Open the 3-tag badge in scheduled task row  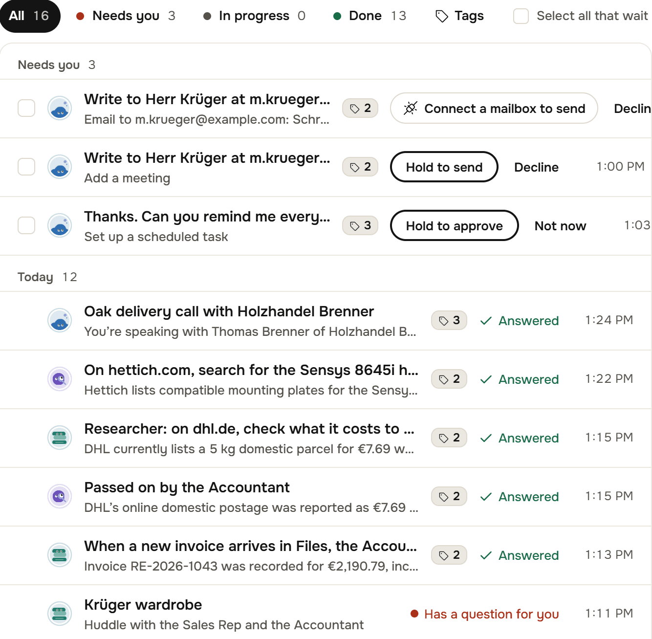(x=360, y=225)
